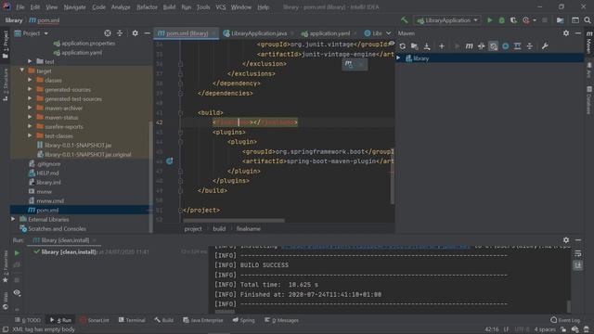Viewport: 594px width, 334px height.
Task: Open SonarLint tool window
Action: pos(95,320)
